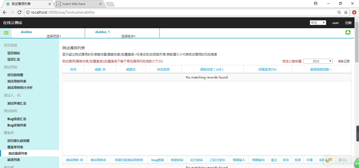
Task: Open the 中文 language dropdown
Action: pos(318,23)
